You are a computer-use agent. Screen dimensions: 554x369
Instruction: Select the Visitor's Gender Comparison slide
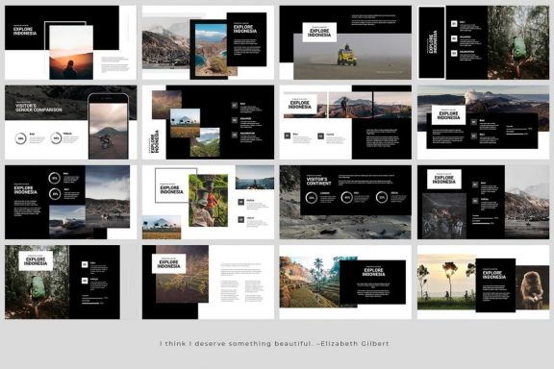(x=70, y=122)
